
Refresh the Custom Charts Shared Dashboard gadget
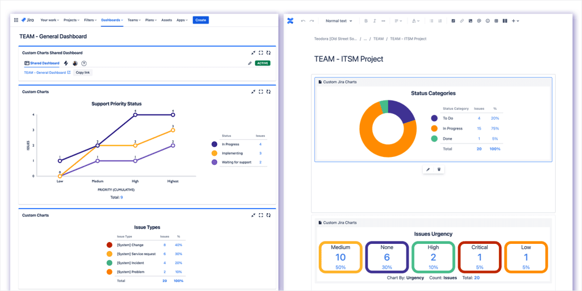[x=268, y=53]
